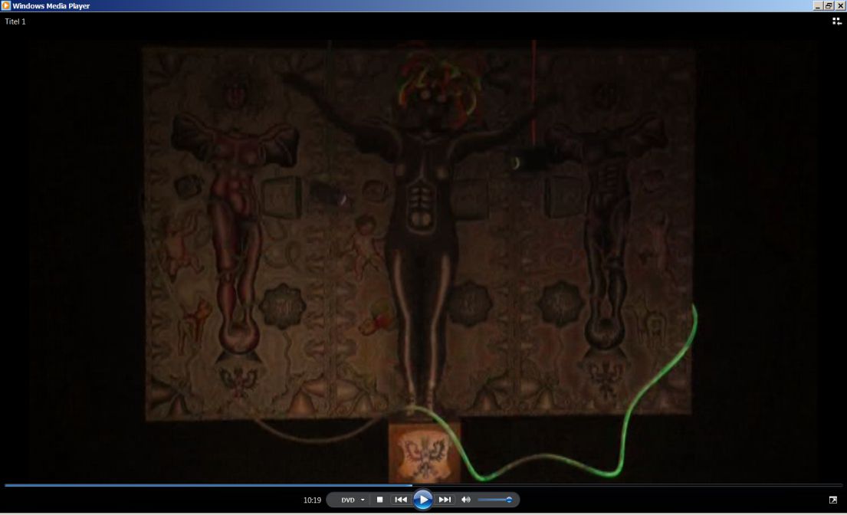847x515 pixels.
Task: Skip to the next chapter
Action: coord(445,500)
